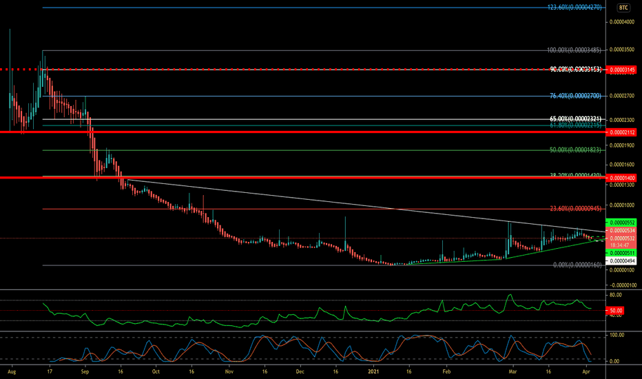Viewport: 642px width, 379px height.
Task: Select the 50.00%(0.00001823) Fibonacci label
Action: pos(576,150)
